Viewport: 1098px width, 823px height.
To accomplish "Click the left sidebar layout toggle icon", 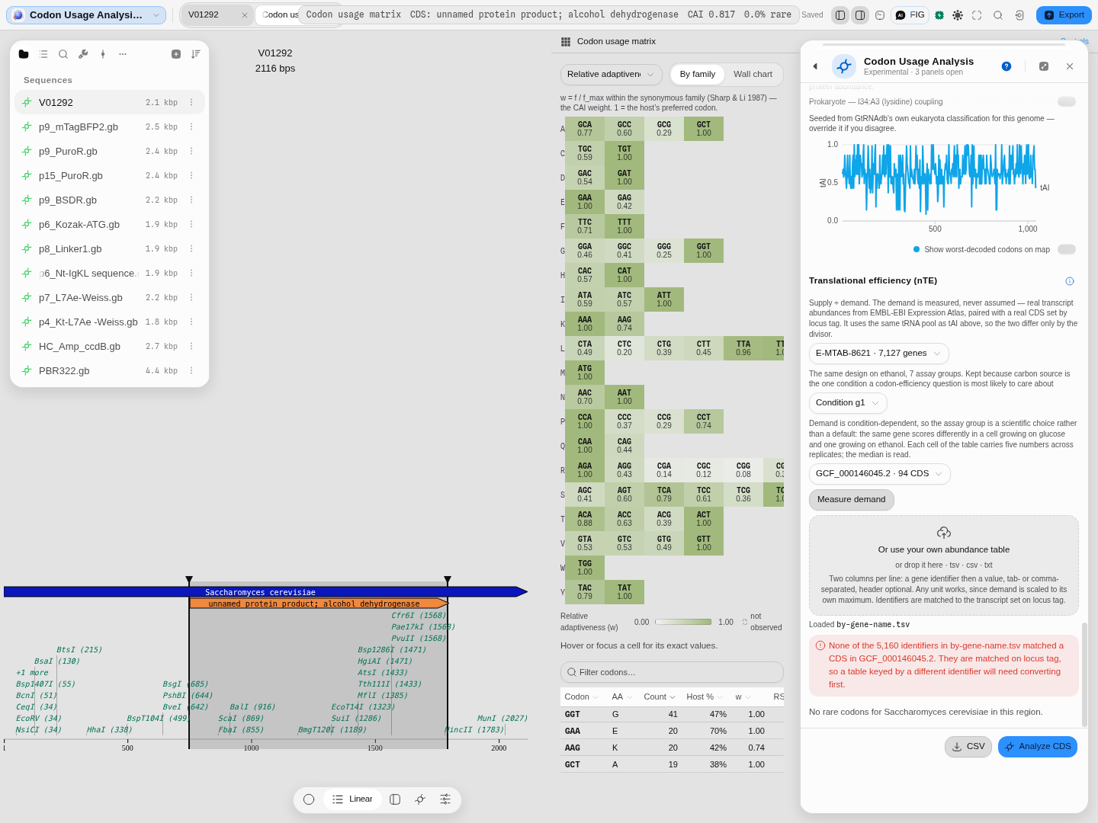I will [x=840, y=15].
